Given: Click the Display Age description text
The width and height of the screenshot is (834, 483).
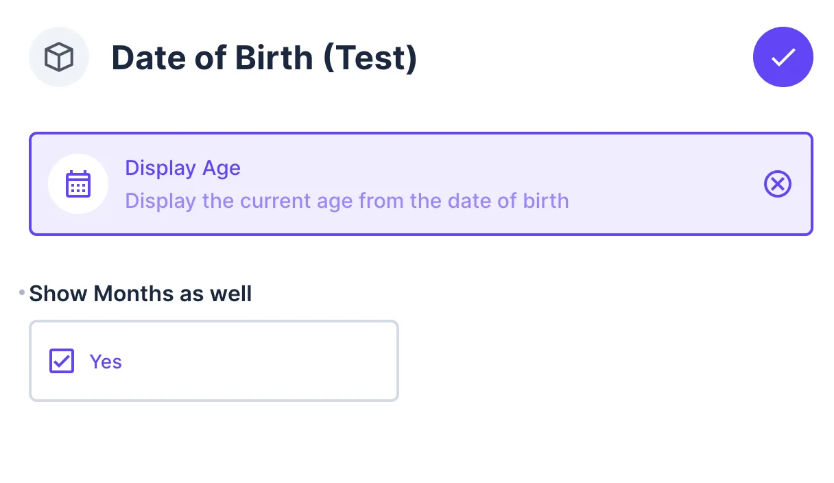Looking at the screenshot, I should coord(347,200).
